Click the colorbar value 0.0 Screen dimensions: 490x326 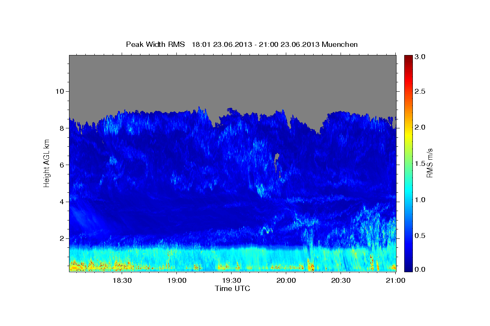point(420,270)
